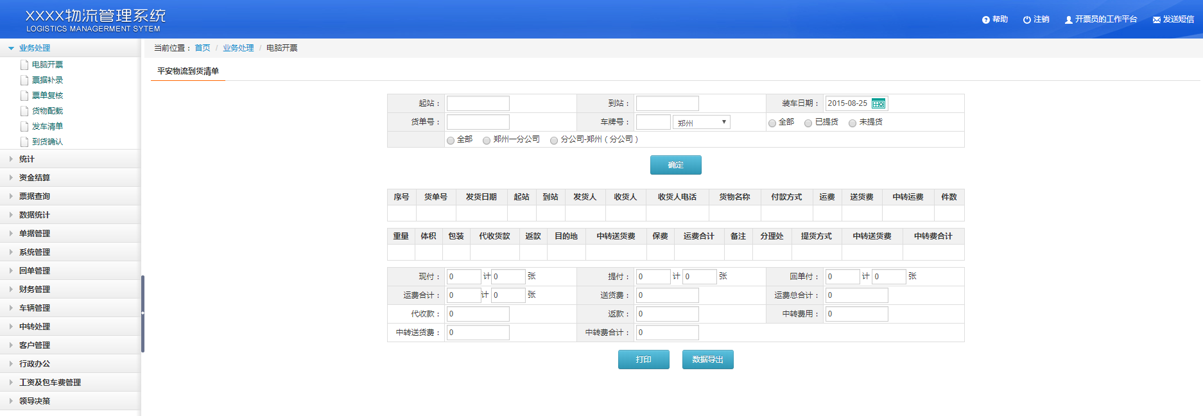Viewport: 1203px width, 416px height.
Task: Switch to the 平安物流到货清单 tab
Action: [188, 71]
